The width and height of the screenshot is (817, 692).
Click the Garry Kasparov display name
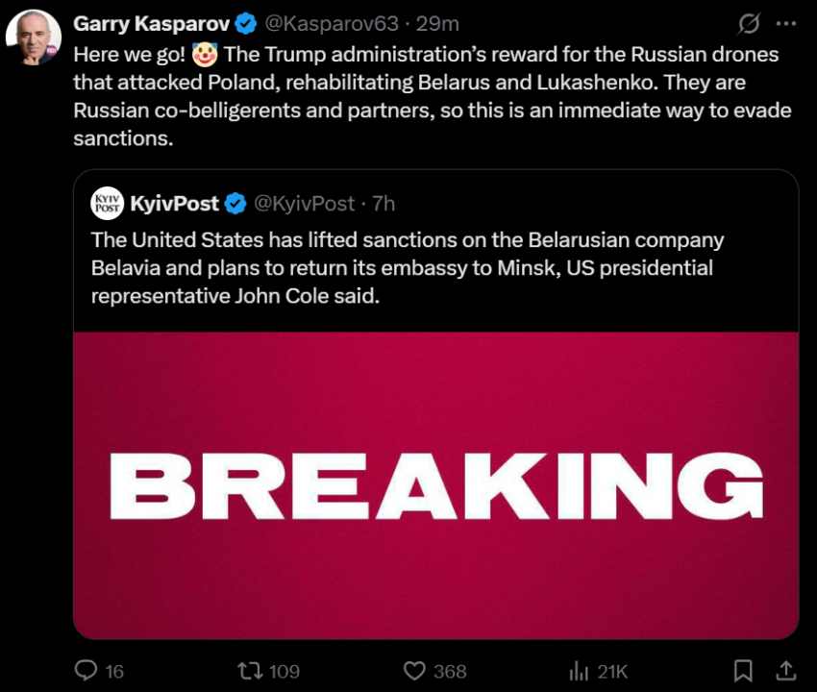151,22
